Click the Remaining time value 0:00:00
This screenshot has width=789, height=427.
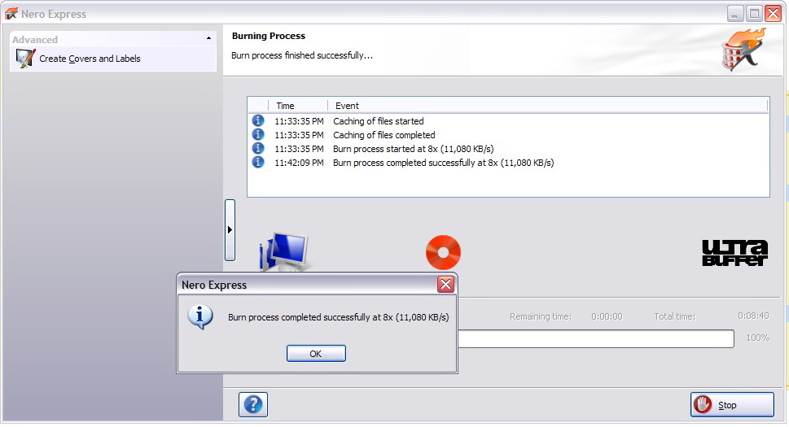[607, 316]
